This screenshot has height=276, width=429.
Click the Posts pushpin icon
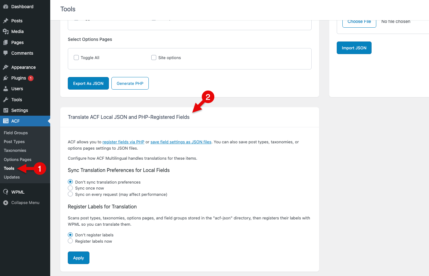click(6, 21)
